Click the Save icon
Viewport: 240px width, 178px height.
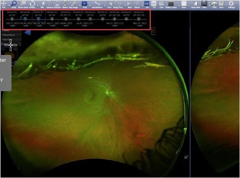tap(221, 4)
